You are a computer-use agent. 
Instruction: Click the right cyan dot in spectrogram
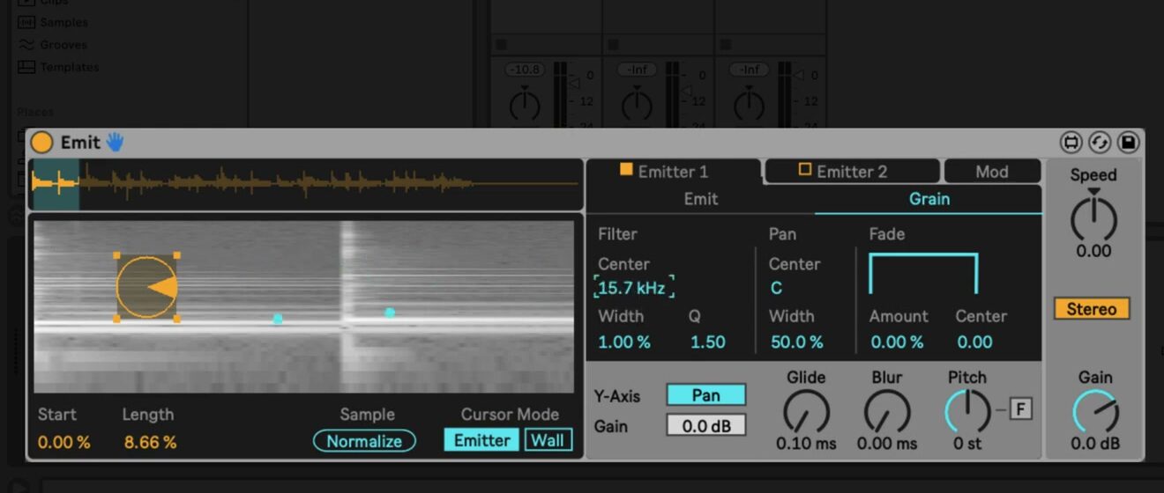pos(390,313)
